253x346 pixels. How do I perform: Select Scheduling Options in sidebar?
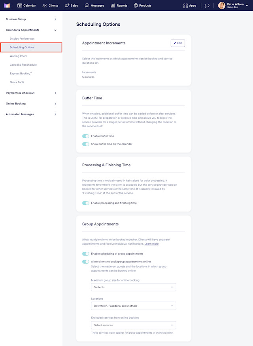(31, 48)
